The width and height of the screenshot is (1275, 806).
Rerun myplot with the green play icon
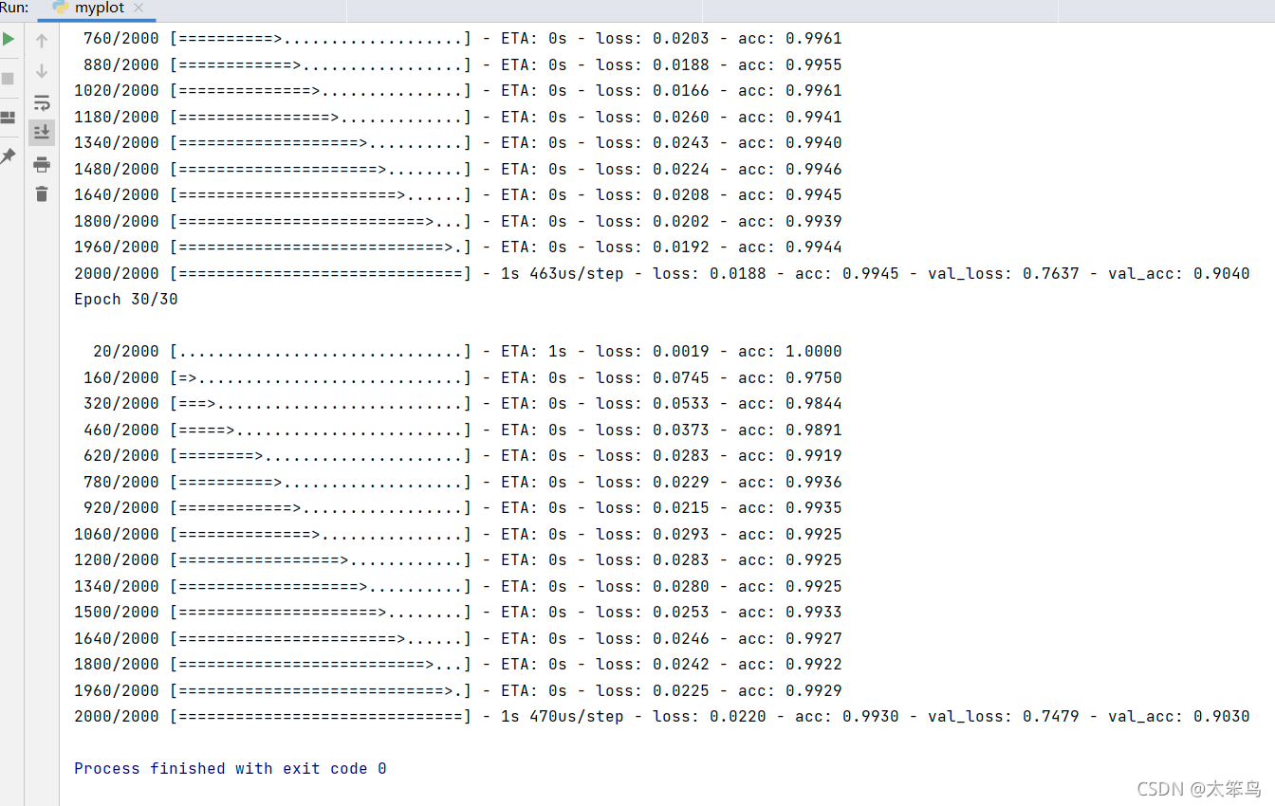(9, 40)
